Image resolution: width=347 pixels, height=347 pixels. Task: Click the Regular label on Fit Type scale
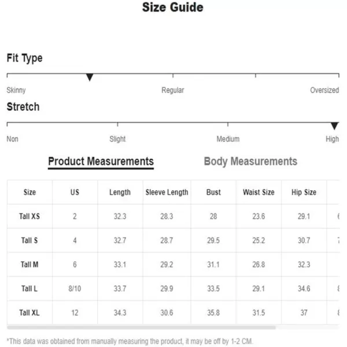click(173, 90)
